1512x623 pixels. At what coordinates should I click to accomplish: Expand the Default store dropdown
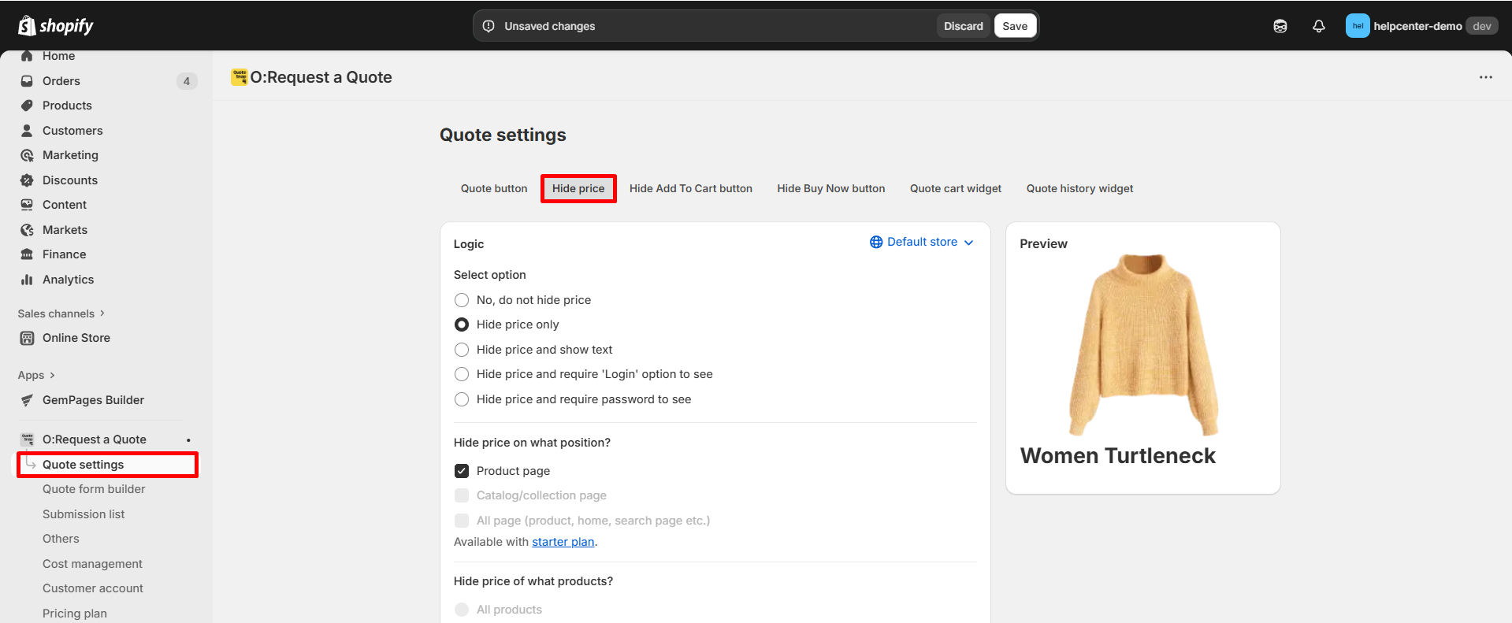click(921, 242)
